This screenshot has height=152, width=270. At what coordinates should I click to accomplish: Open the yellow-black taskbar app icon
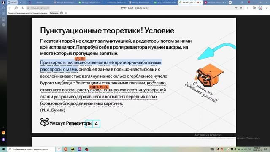pyautogui.click(x=73, y=149)
